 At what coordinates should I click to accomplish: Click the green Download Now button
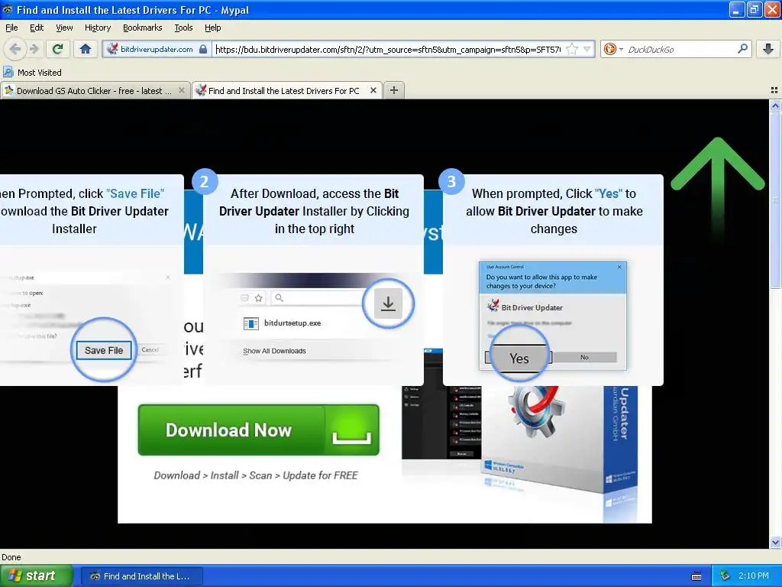pyautogui.click(x=258, y=430)
